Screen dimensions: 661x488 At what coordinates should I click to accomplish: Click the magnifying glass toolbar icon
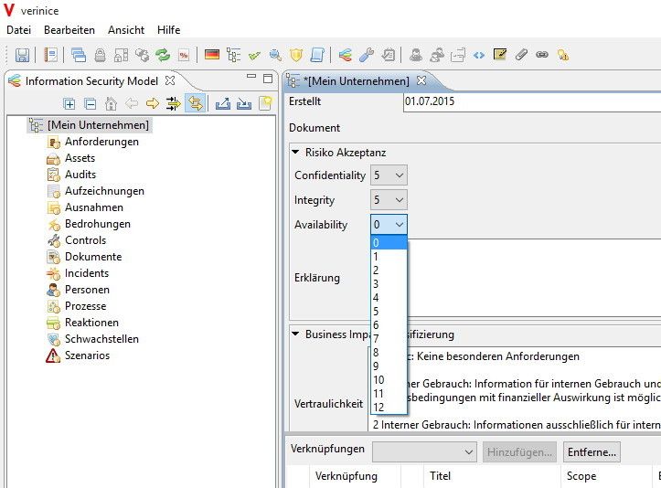pos(275,55)
